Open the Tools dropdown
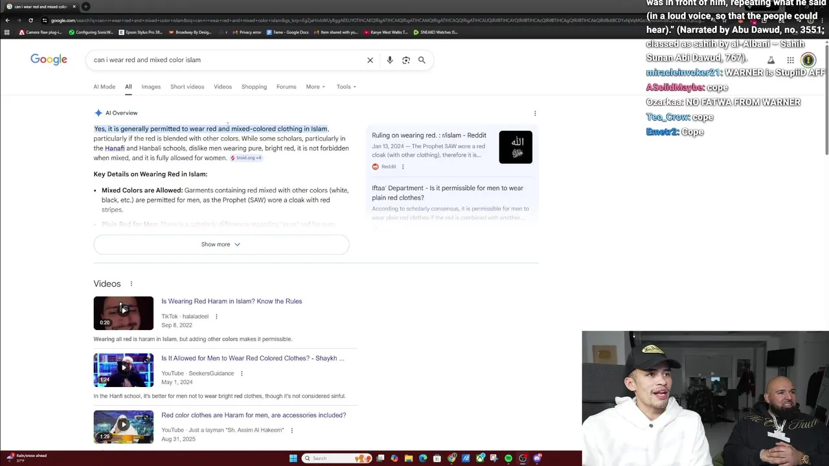The height and width of the screenshot is (466, 829). coord(346,87)
